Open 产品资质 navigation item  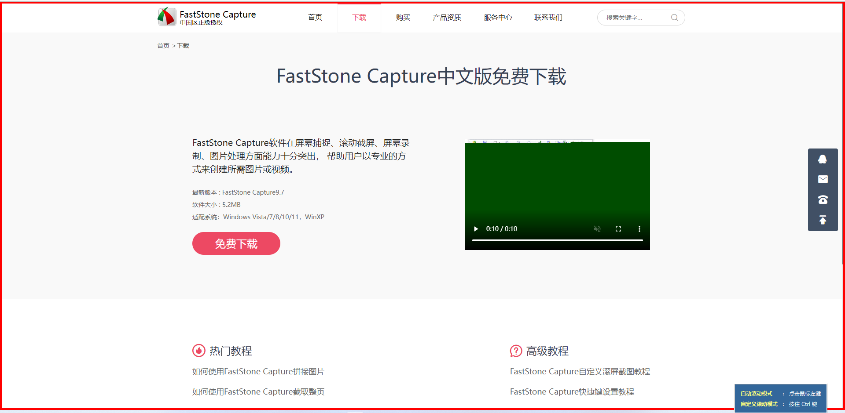tap(447, 18)
